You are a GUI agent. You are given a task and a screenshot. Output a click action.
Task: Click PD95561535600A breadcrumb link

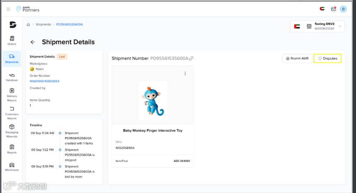pyautogui.click(x=70, y=24)
